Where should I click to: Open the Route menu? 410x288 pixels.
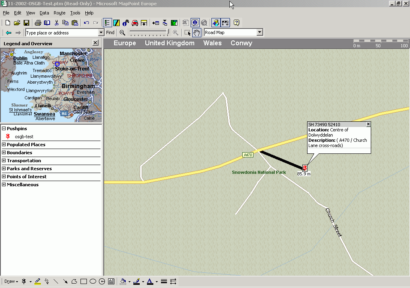click(59, 13)
